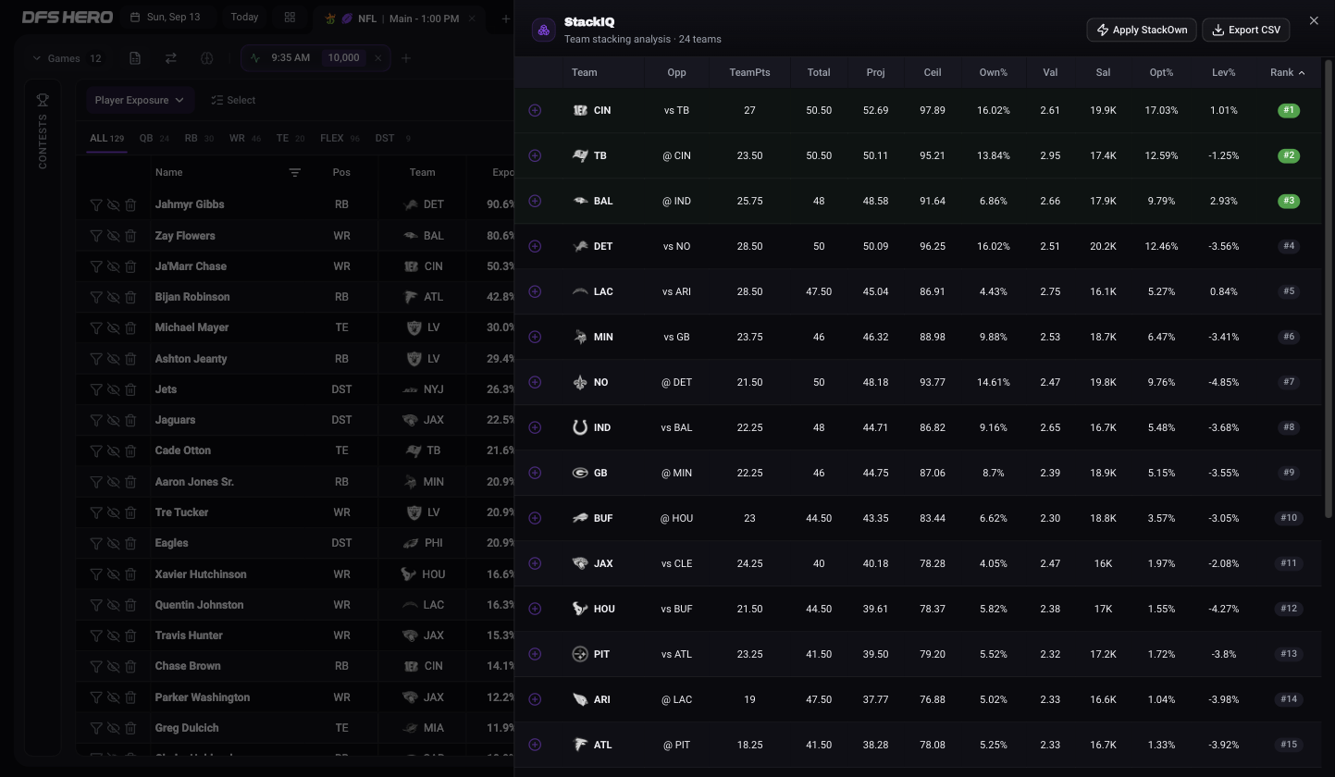Click the Apply StackOwn button

[x=1142, y=30]
